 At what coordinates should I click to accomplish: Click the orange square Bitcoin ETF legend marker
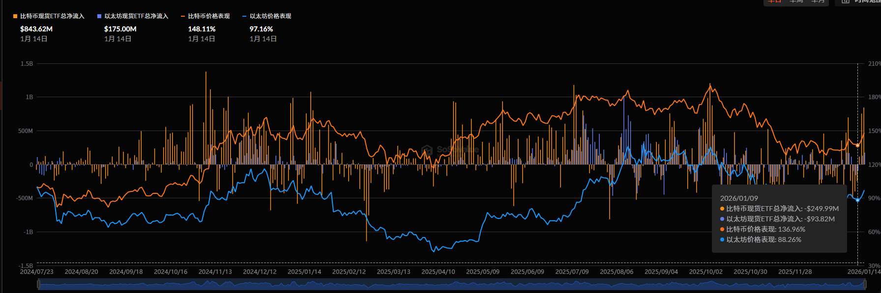point(15,16)
